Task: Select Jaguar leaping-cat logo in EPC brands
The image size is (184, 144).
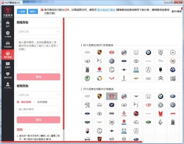Action: tap(160, 61)
